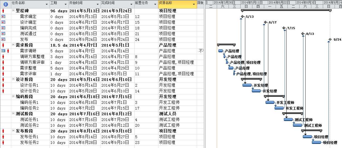342x148 pixels.
Task: Click 2014年8月12日 finish date of 测试任务2
Action: click(117, 125)
